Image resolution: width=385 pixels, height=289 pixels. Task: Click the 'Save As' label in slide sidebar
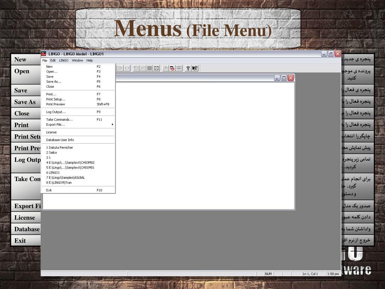coord(25,102)
